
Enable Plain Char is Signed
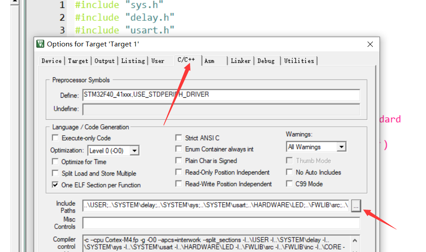coord(178,160)
